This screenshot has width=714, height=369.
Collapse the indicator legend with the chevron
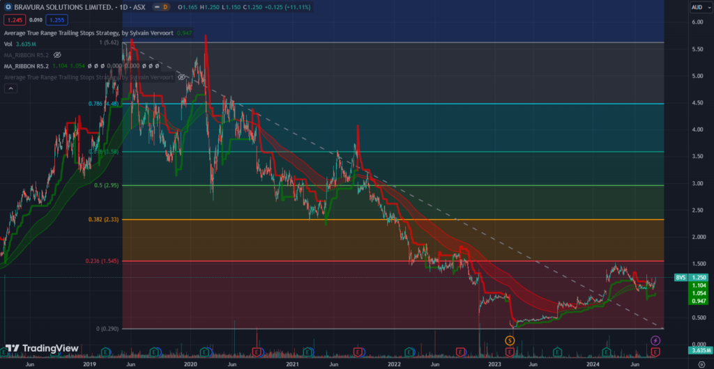pos(11,88)
